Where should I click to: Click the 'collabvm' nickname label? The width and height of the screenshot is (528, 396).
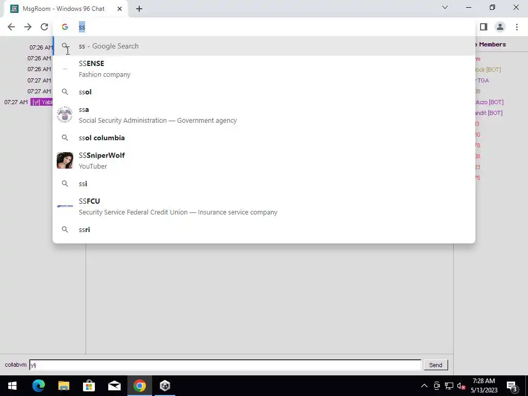point(15,365)
